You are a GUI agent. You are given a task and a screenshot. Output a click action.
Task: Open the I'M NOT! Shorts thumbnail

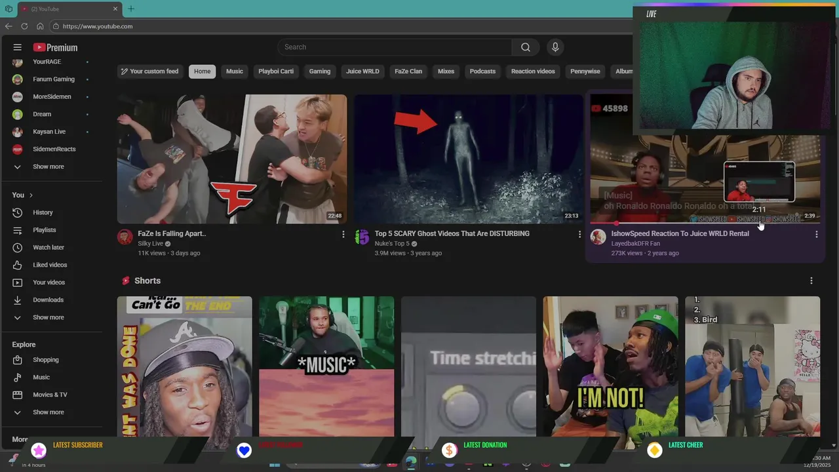[610, 366]
